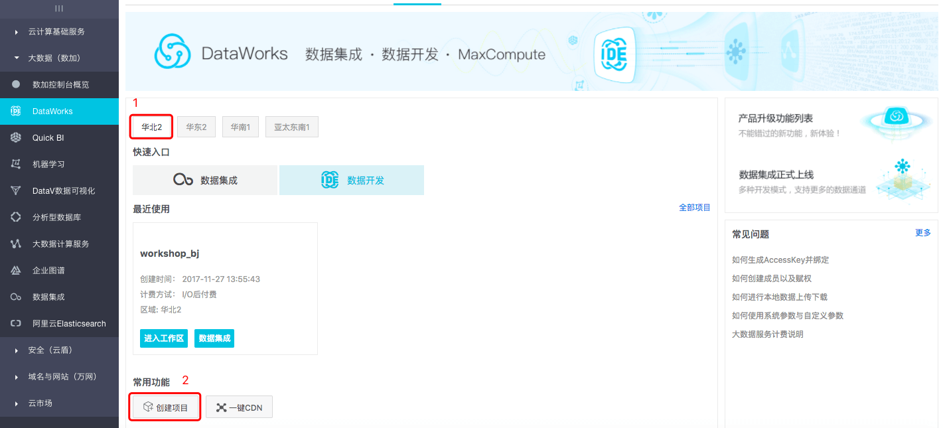943x428 pixels.
Task: Open FAQ 如何创建成员以及赋权
Action: coord(772,279)
